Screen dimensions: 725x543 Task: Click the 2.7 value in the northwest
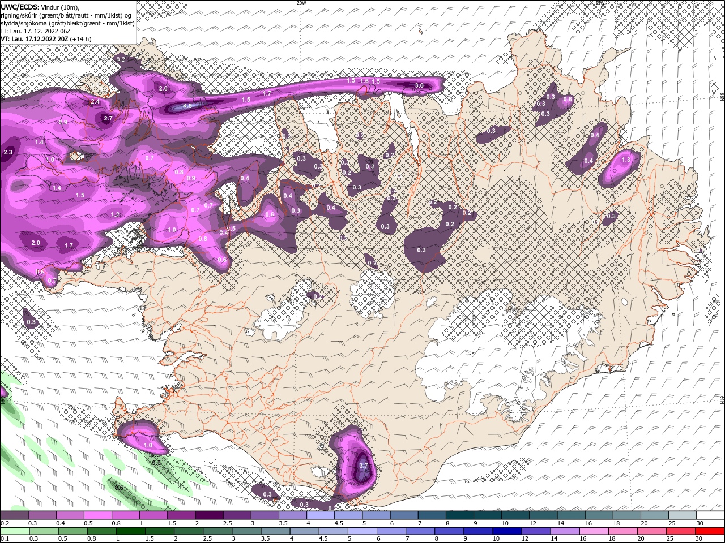(108, 118)
